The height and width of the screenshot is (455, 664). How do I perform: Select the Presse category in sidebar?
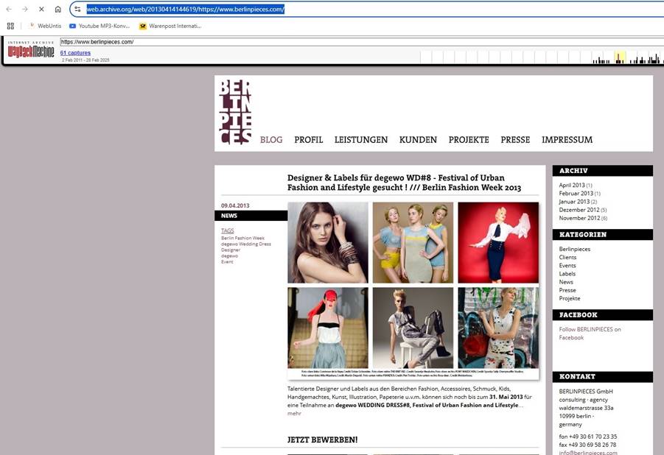pos(567,290)
